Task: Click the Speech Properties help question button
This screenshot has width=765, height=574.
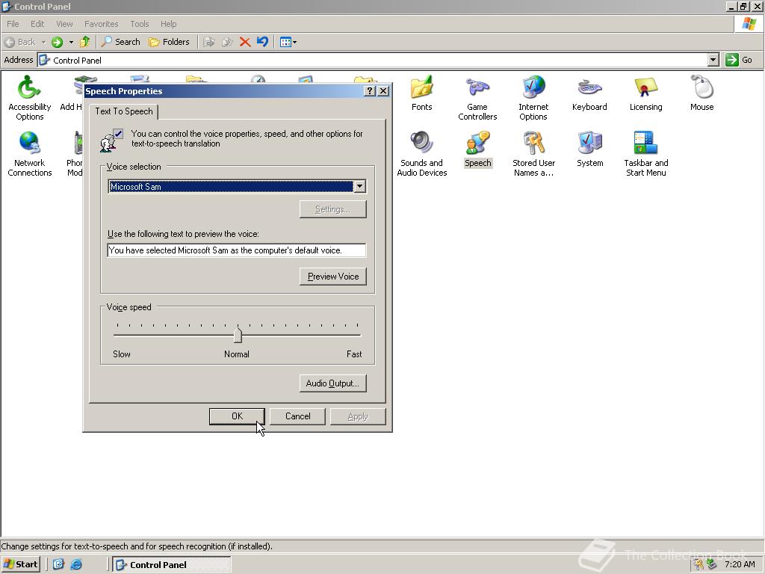Action: 370,90
